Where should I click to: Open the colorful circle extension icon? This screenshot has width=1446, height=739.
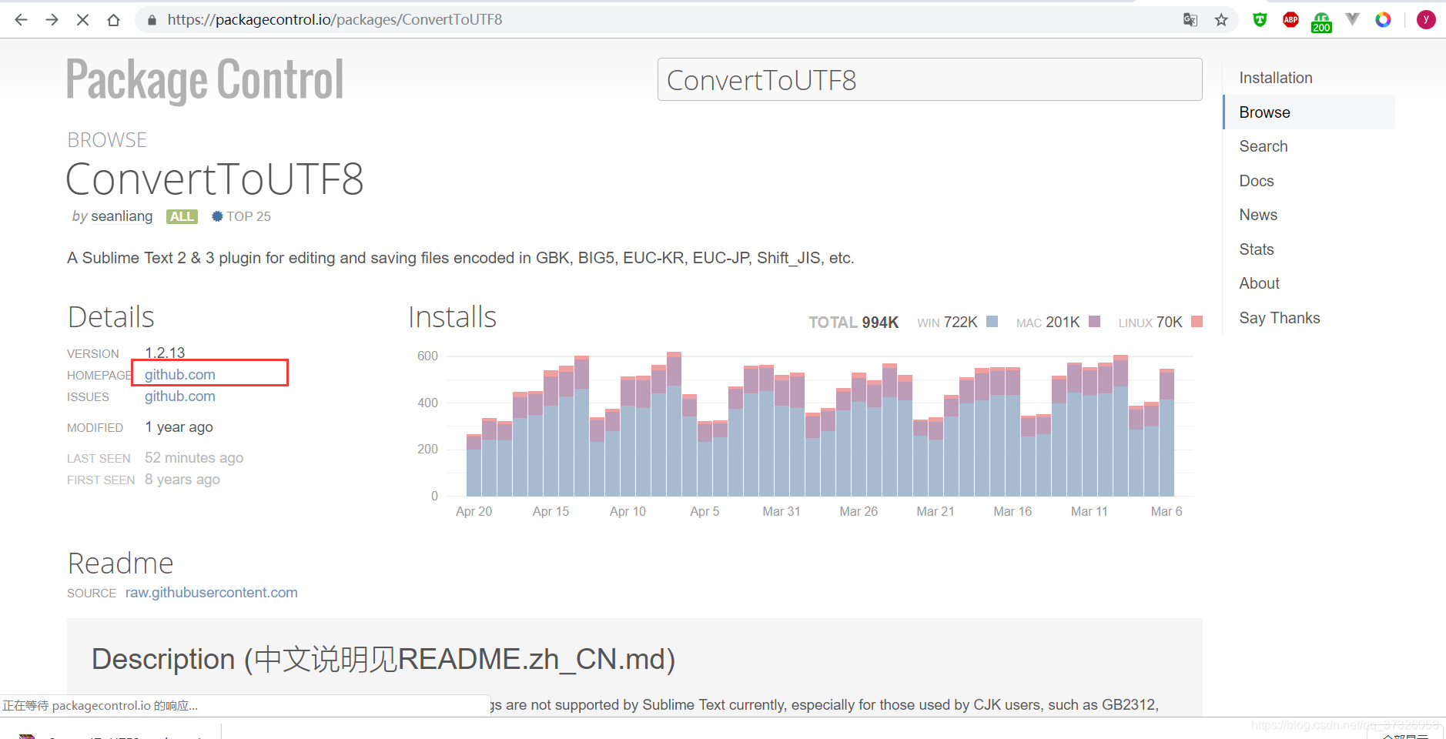click(1383, 20)
